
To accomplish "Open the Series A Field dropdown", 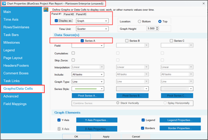I will (88, 46).
